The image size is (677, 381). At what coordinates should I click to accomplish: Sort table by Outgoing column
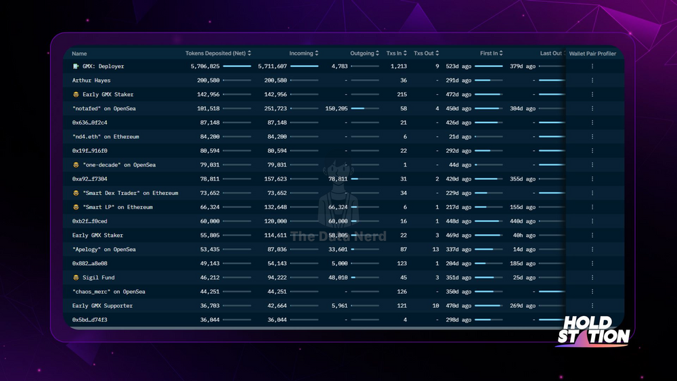tap(364, 53)
